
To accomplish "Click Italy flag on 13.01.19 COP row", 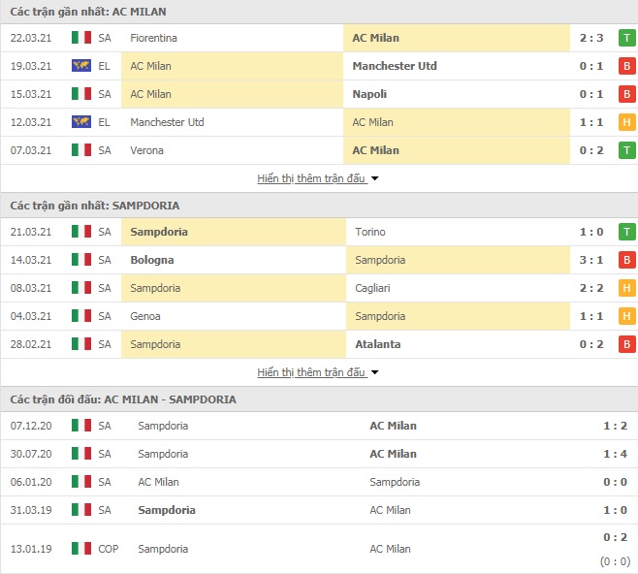I will (x=81, y=549).
